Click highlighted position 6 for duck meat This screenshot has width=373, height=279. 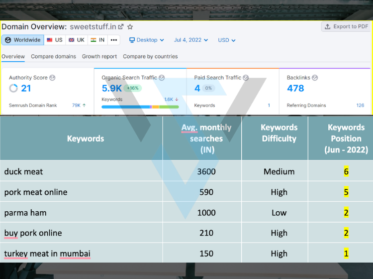(346, 171)
